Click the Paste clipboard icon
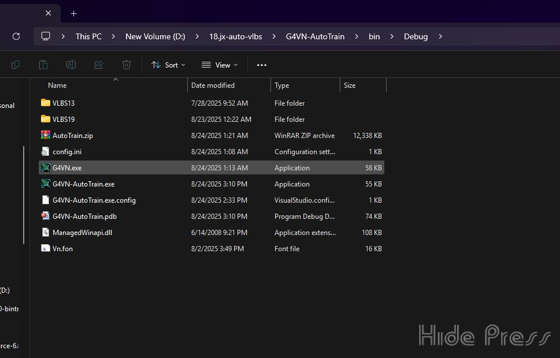Screen dimensions: 560x358 (43, 65)
